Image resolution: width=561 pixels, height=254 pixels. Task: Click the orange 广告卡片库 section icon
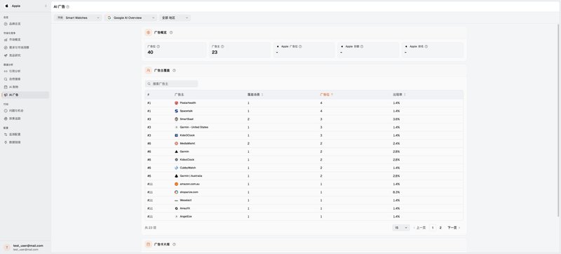point(149,244)
